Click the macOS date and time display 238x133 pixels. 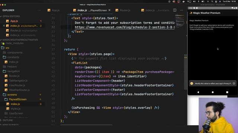pos(229,1)
